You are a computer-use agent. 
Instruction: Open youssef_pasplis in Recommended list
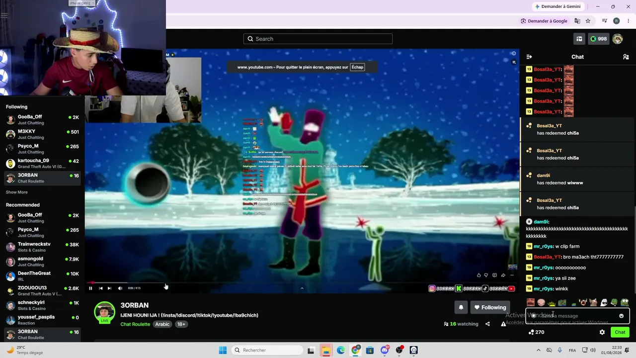pyautogui.click(x=42, y=320)
